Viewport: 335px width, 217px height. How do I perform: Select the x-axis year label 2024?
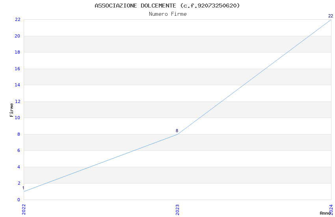coord(331,210)
